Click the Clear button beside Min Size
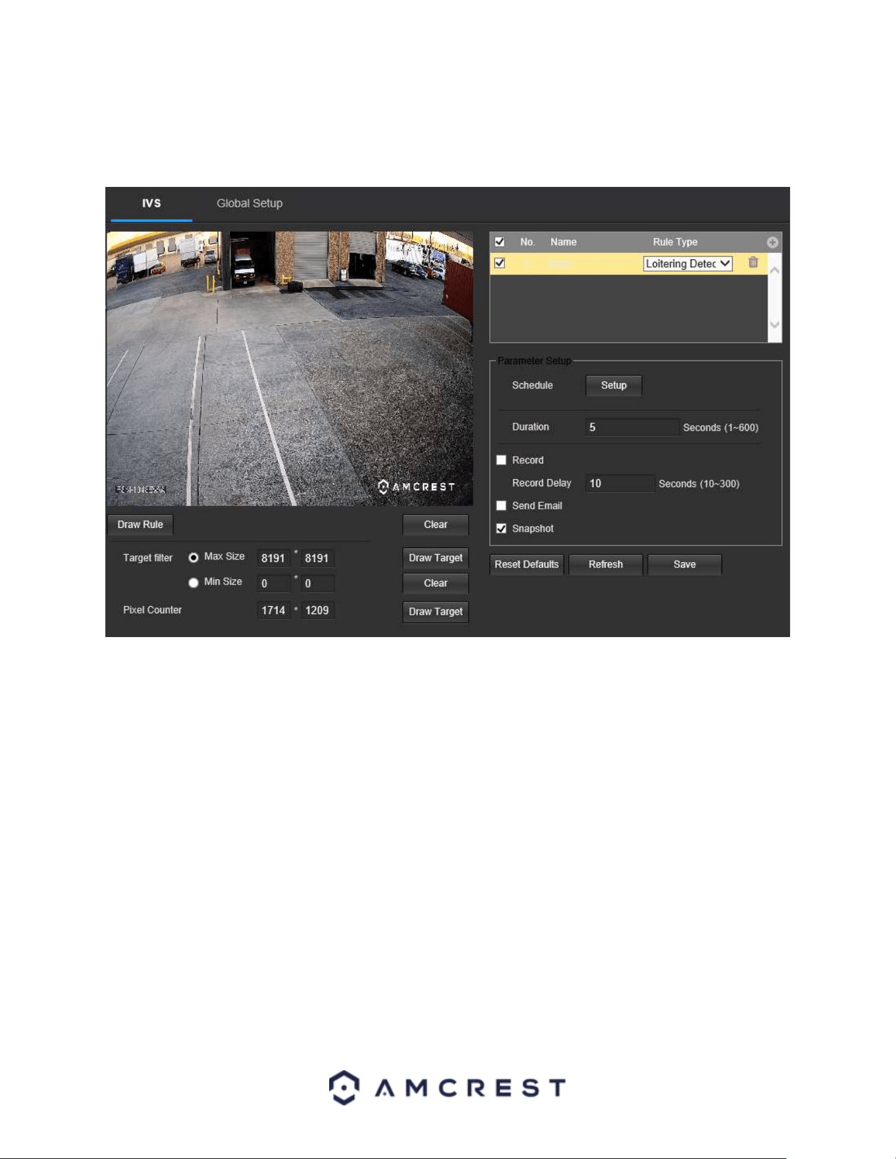 436,583
